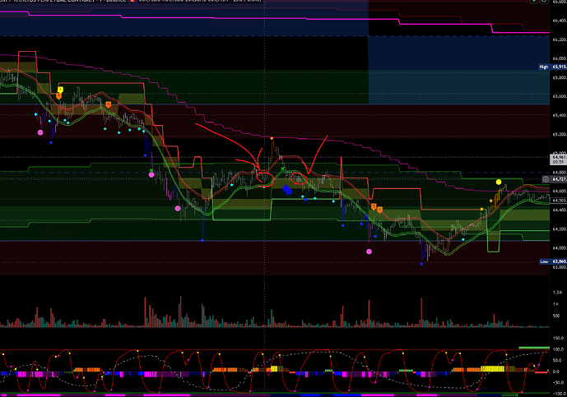Select the High price label on the axis
Image resolution: width=567 pixels, height=397 pixels.
point(543,67)
